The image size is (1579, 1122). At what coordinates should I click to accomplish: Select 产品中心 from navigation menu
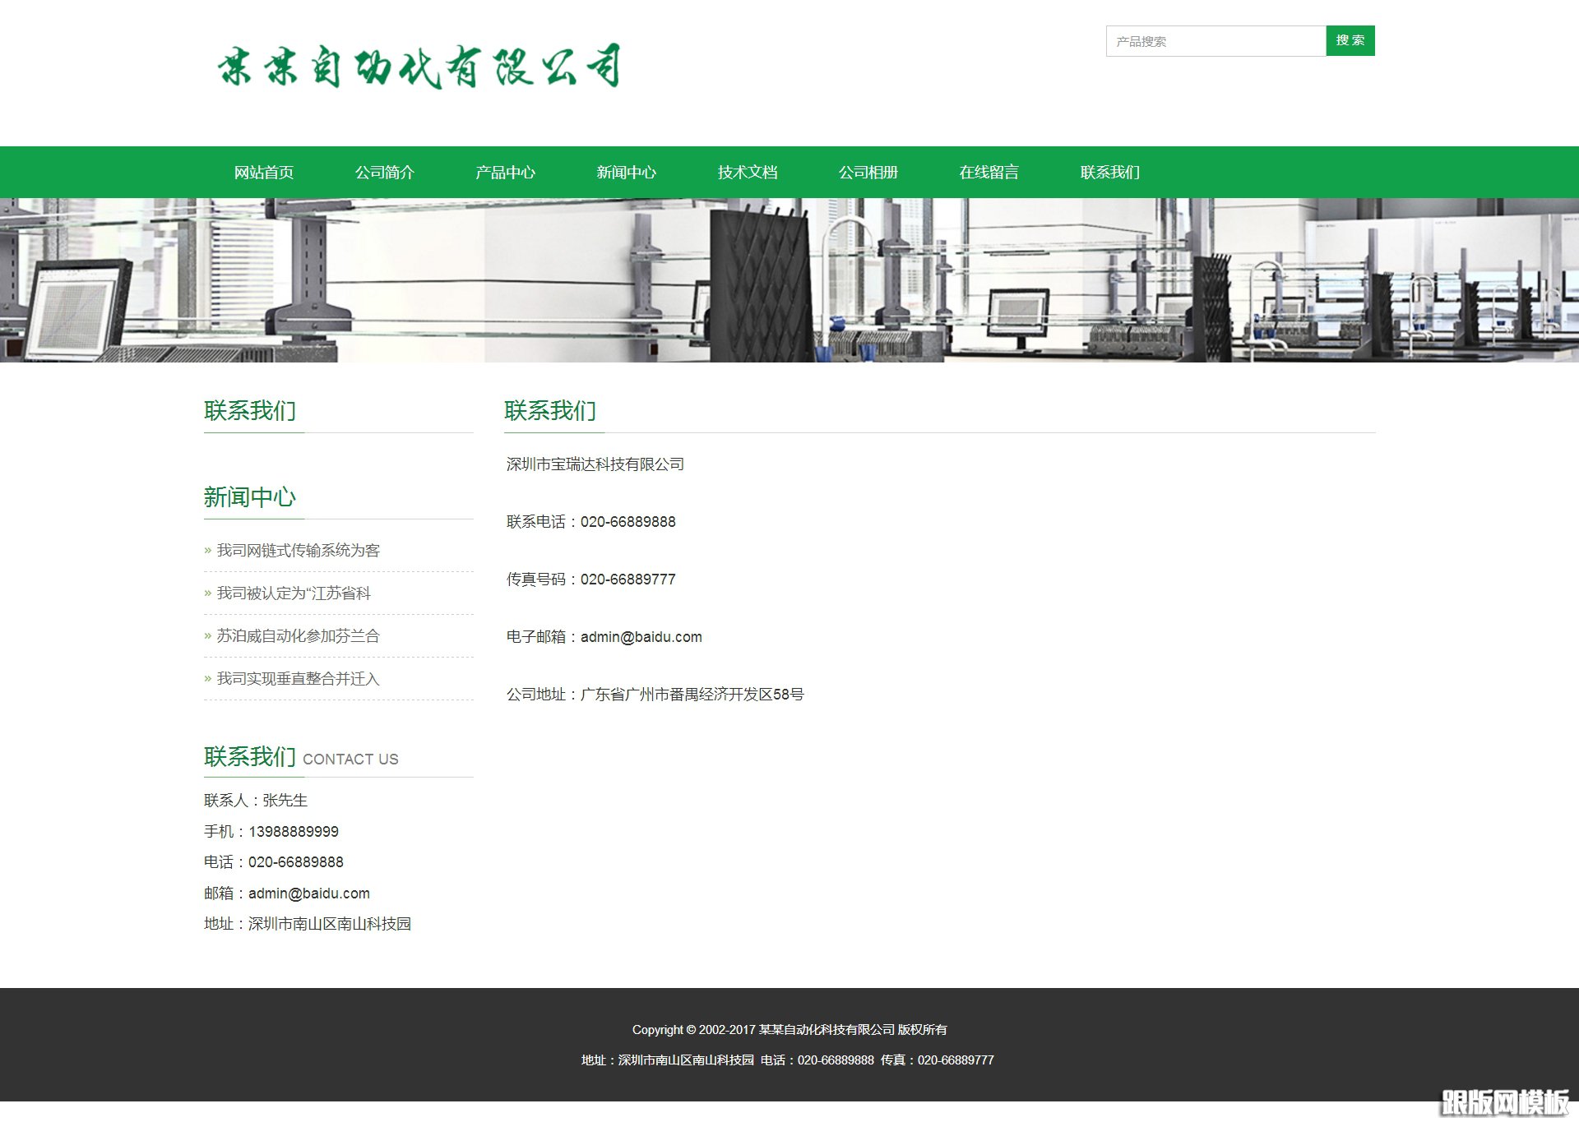point(505,173)
